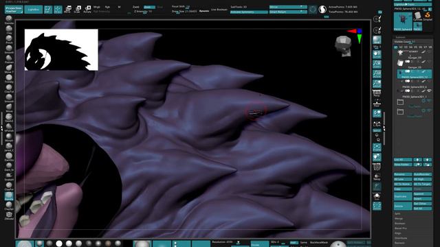Switch to Move transform mode in top shelf
440x247 pixels.
coord(67,9)
